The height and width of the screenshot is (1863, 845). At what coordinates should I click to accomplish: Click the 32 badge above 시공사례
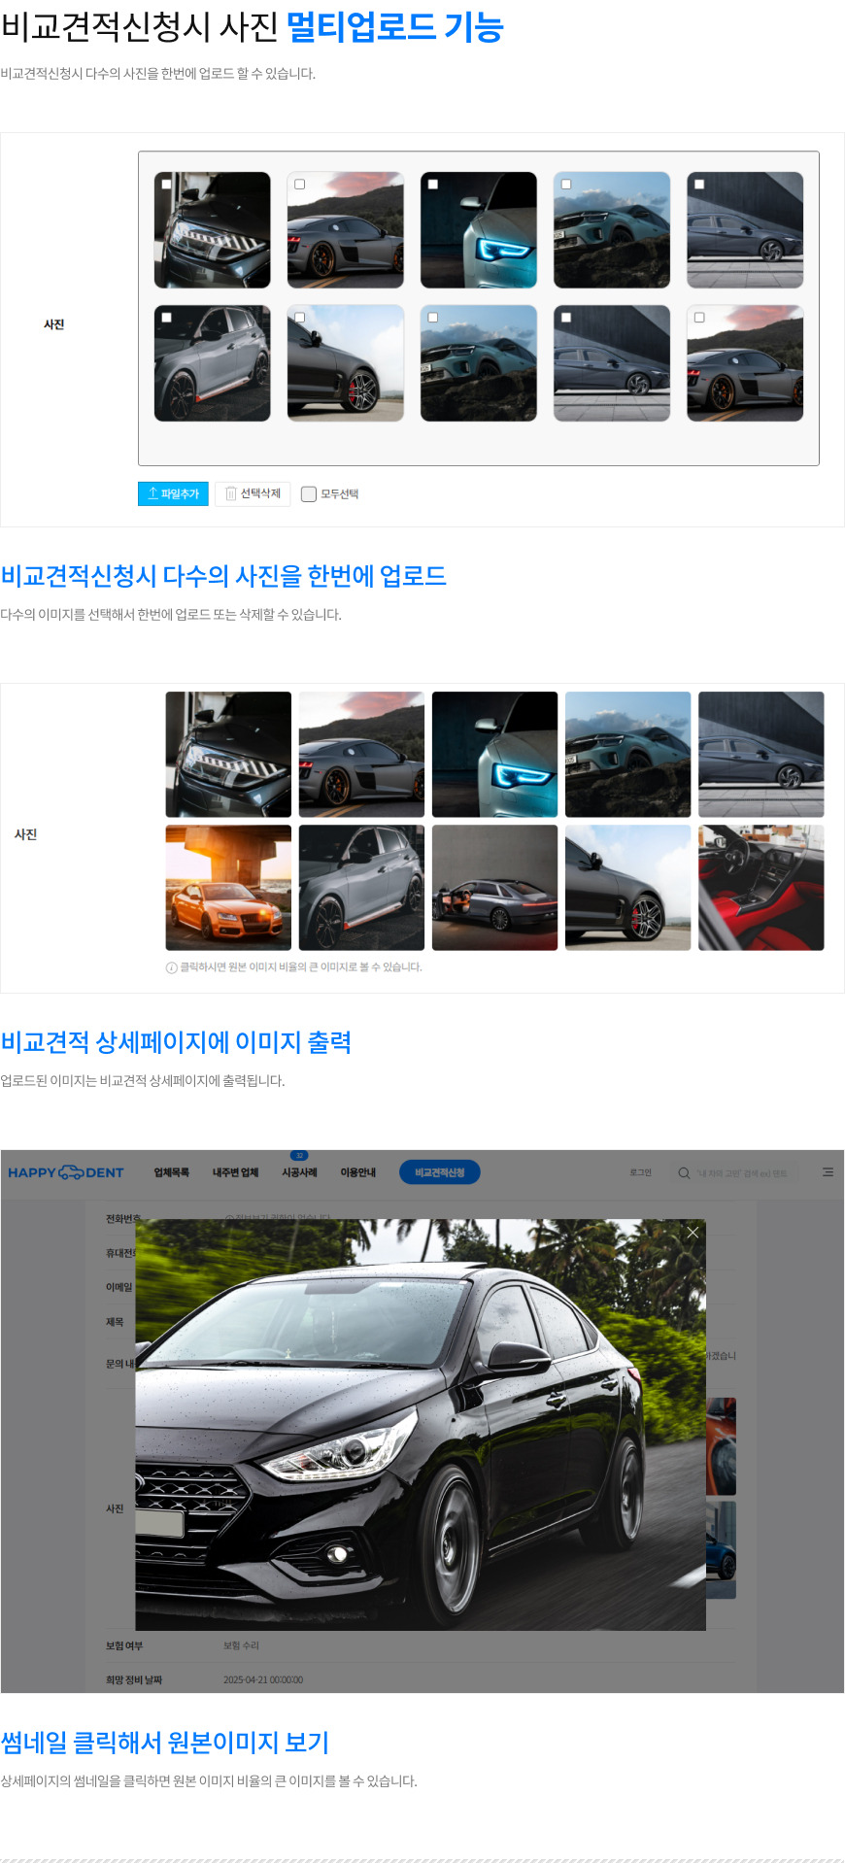[299, 1155]
